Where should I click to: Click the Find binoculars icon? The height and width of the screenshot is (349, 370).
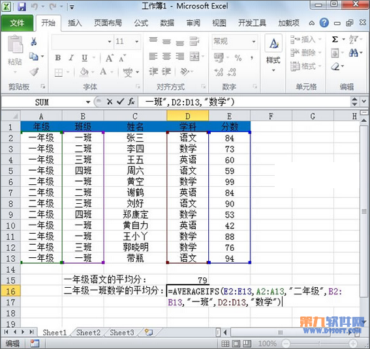pyautogui.click(x=353, y=53)
